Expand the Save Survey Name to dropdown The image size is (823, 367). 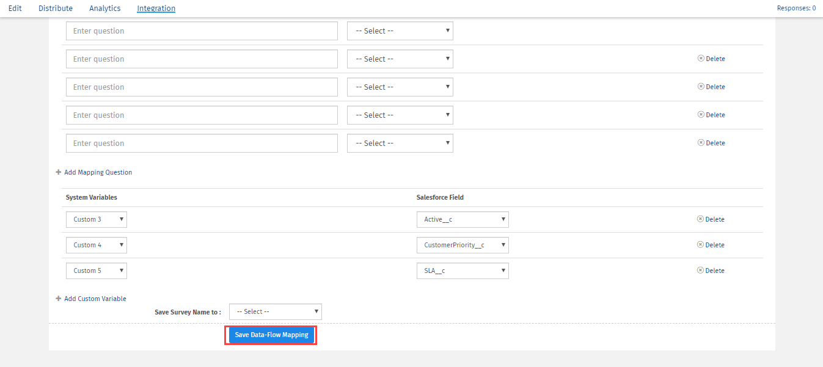coord(275,311)
